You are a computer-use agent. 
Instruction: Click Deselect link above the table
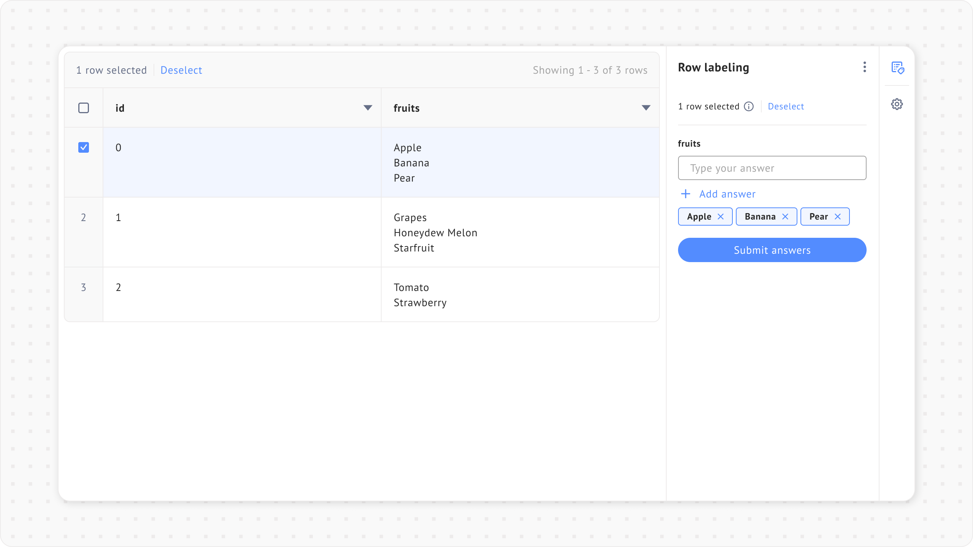click(181, 70)
